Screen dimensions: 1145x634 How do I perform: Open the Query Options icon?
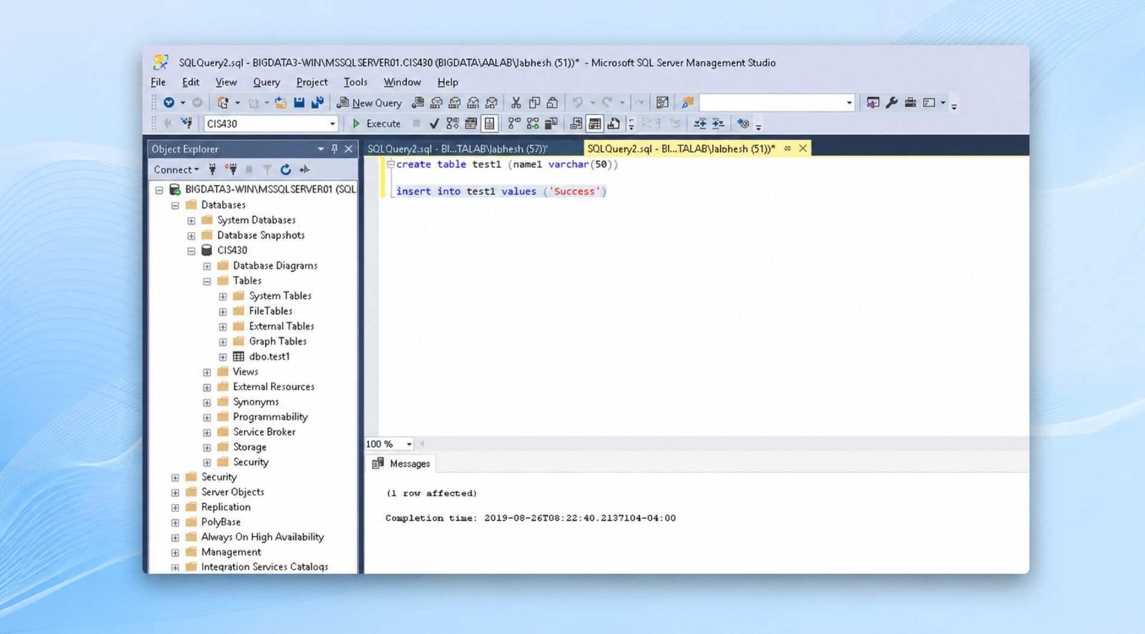tap(471, 124)
